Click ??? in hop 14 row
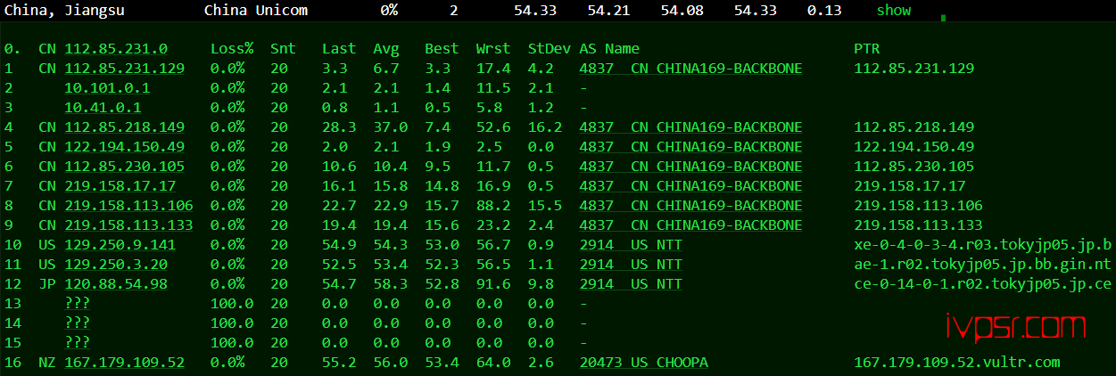1116x376 pixels. coord(78,323)
